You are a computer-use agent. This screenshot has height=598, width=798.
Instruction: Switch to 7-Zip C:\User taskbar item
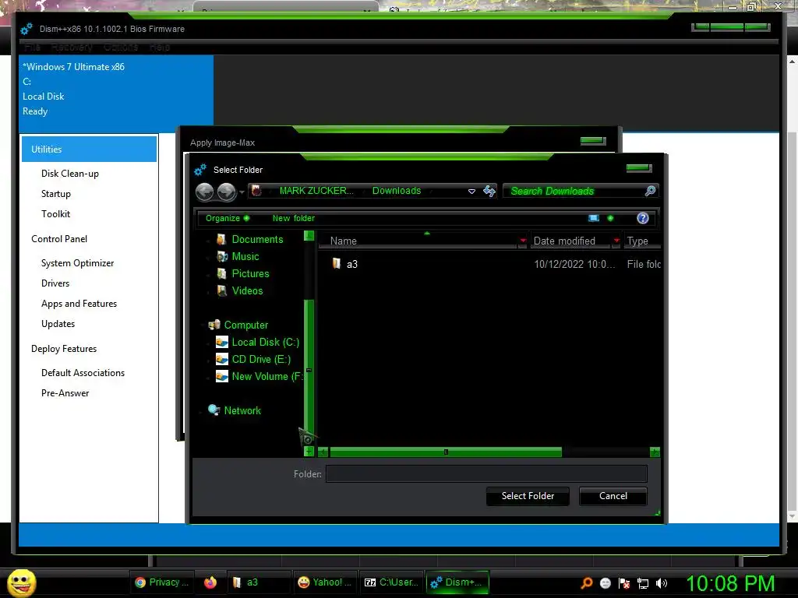(x=391, y=582)
